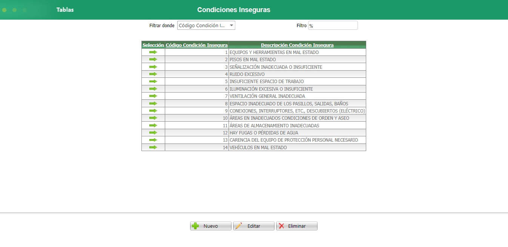Click the red X icon on Eliminar
508x247 pixels.
[x=281, y=225]
